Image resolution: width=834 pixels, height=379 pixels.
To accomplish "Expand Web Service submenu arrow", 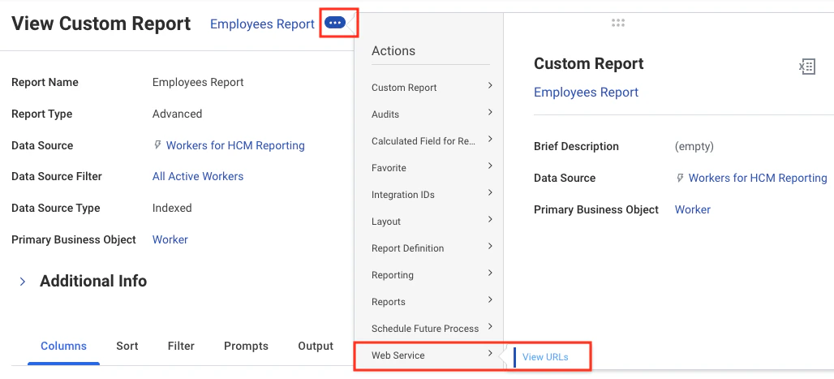I will coord(490,353).
